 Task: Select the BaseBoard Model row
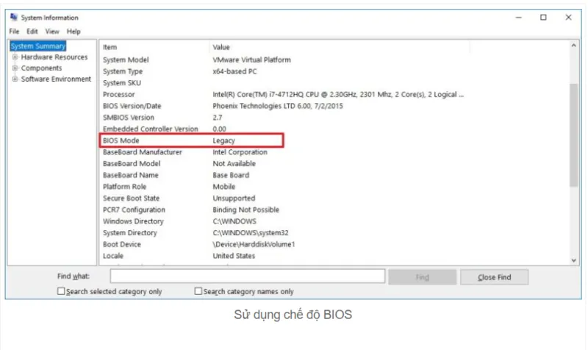[x=283, y=163]
